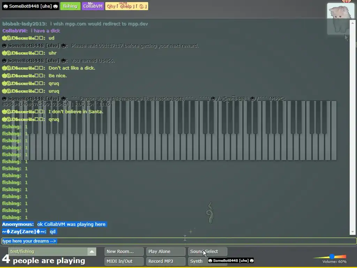Expand room list with the up arrow

click(x=92, y=251)
